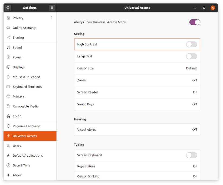
Task: Open Zoom options row
Action: click(137, 80)
